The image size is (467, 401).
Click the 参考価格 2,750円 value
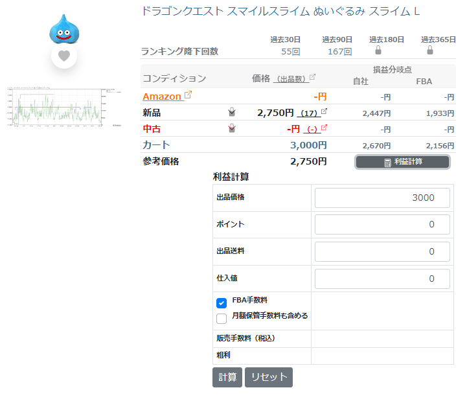pyautogui.click(x=308, y=161)
